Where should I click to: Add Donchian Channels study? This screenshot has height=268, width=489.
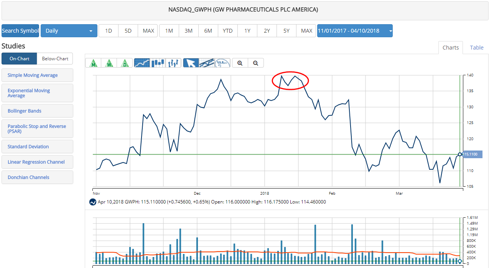coord(37,177)
